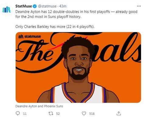Click the Charles Barkley sentence in the tweet
Screen dimensions: 144x117
(x=55, y=27)
